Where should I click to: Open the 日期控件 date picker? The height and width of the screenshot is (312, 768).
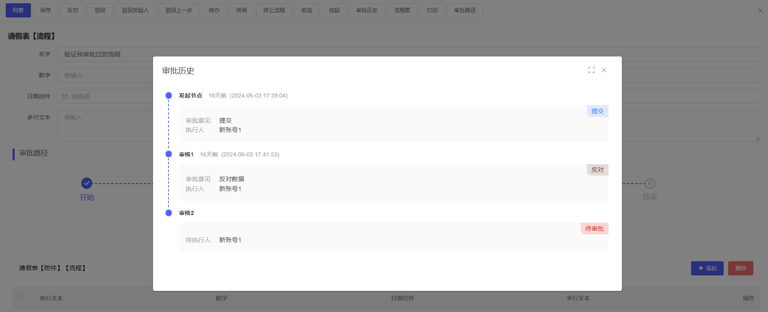click(106, 97)
